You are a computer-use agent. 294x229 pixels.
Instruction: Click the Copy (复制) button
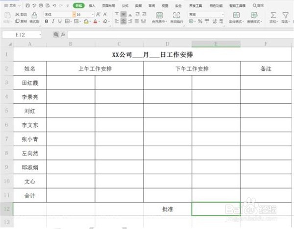tap(21, 22)
